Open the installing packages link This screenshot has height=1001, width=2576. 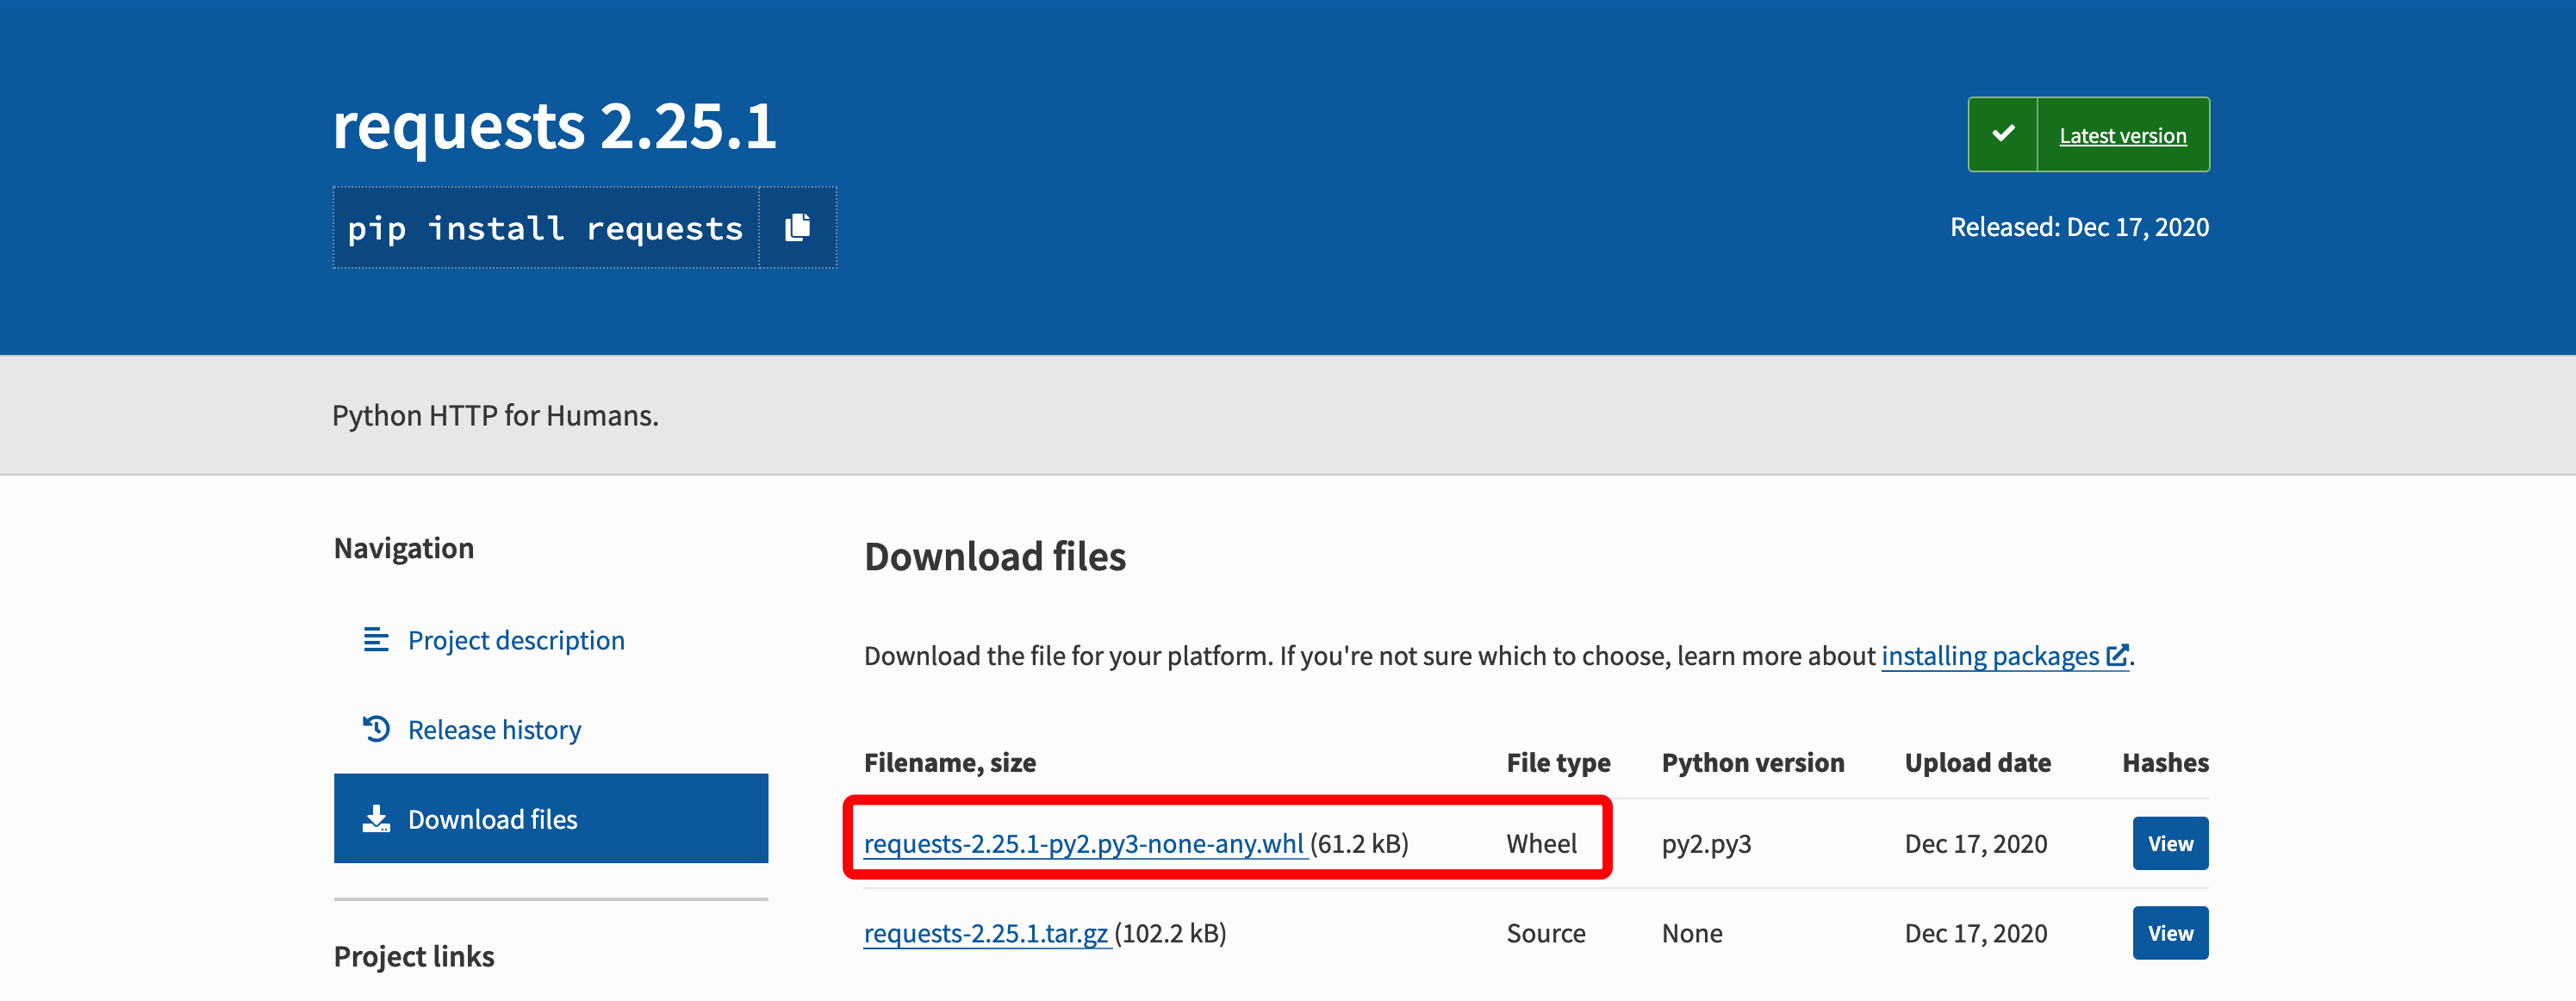pyautogui.click(x=1989, y=656)
